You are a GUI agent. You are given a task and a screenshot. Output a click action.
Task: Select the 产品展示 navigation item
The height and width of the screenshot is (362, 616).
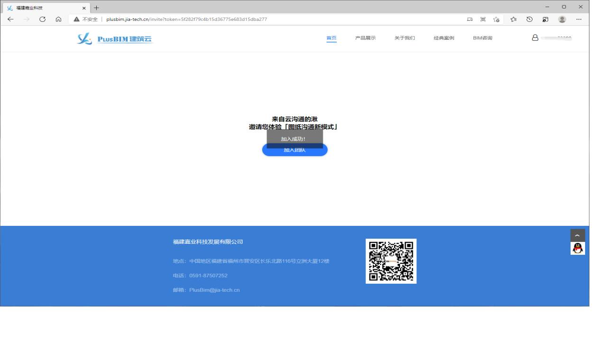click(x=365, y=38)
